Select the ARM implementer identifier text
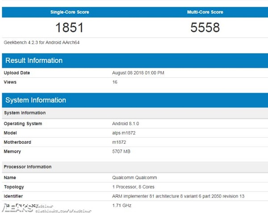 (178, 196)
